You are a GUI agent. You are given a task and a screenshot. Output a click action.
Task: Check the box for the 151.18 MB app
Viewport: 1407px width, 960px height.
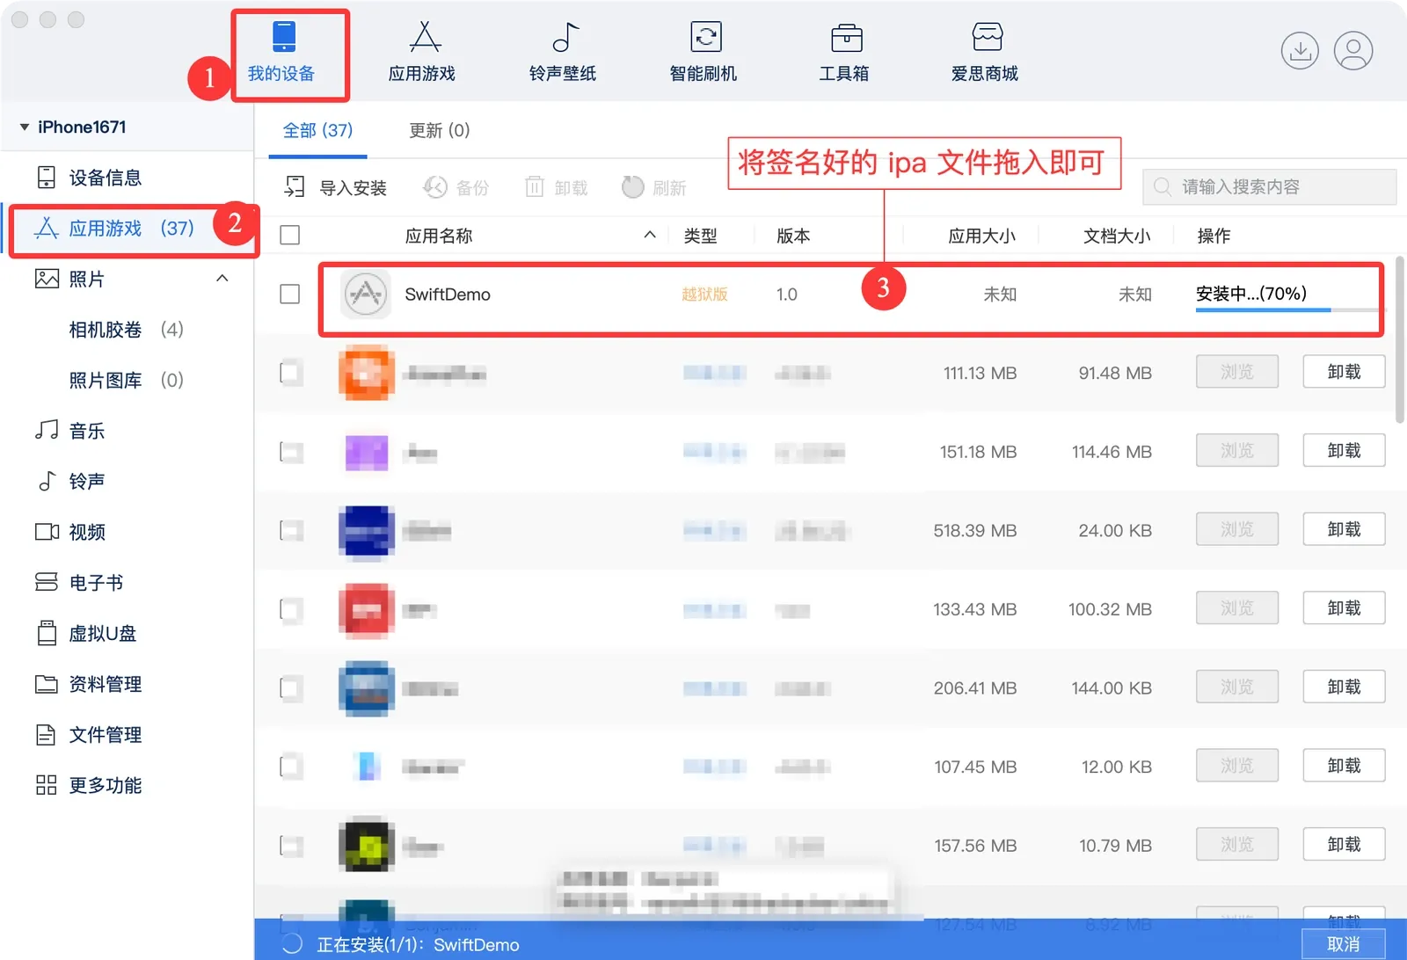point(290,452)
